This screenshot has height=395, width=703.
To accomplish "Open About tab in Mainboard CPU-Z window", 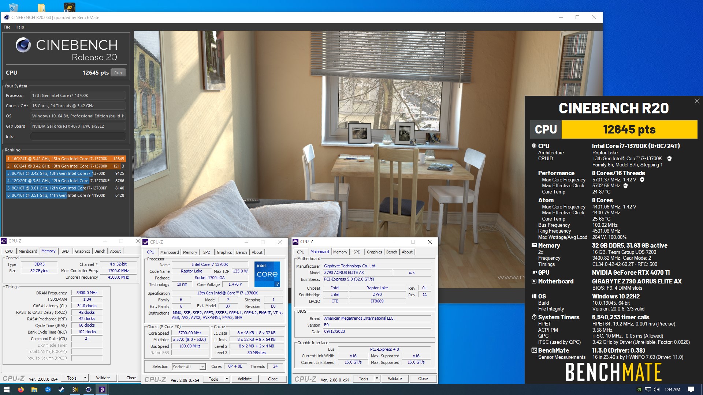I will [x=407, y=252].
